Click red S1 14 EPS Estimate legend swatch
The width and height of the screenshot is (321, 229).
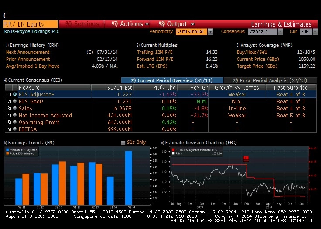tap(174, 150)
